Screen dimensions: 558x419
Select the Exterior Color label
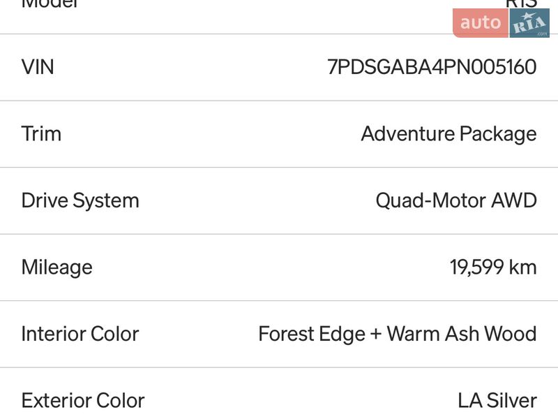[83, 400]
